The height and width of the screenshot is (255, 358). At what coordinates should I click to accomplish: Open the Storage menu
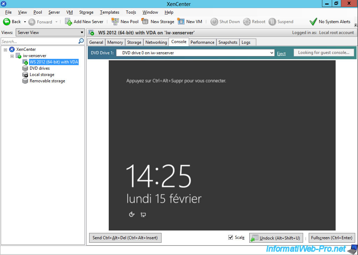click(86, 12)
